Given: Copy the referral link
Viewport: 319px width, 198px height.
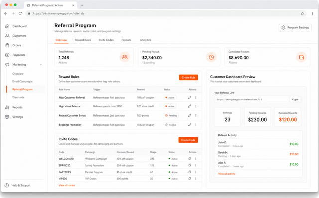Looking at the screenshot, I should tap(295, 99).
